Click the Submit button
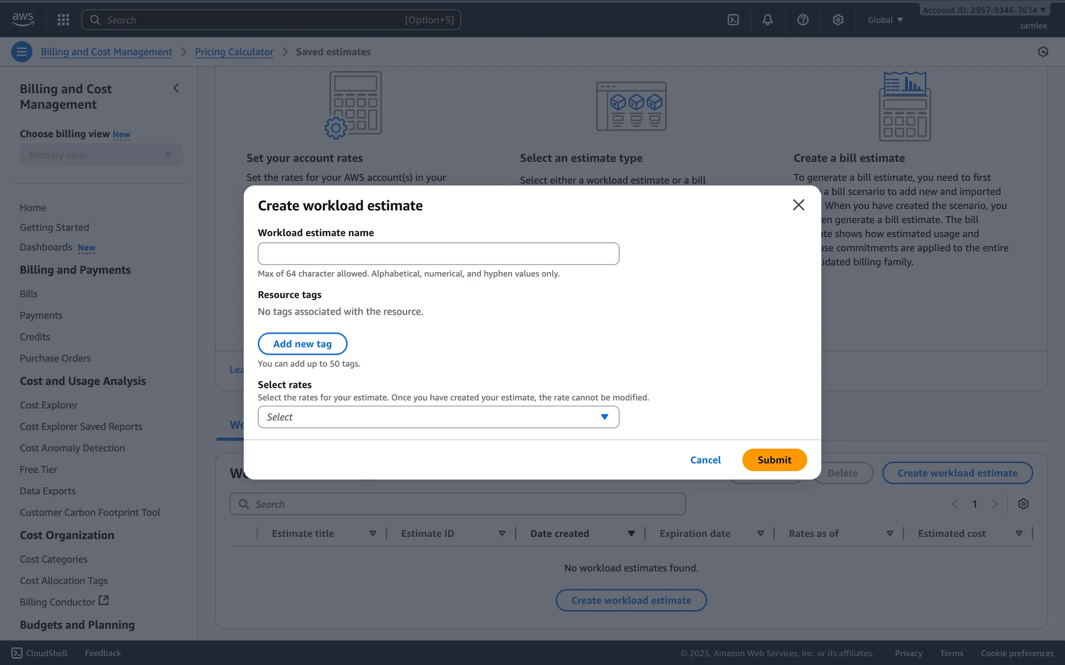 [x=774, y=460]
